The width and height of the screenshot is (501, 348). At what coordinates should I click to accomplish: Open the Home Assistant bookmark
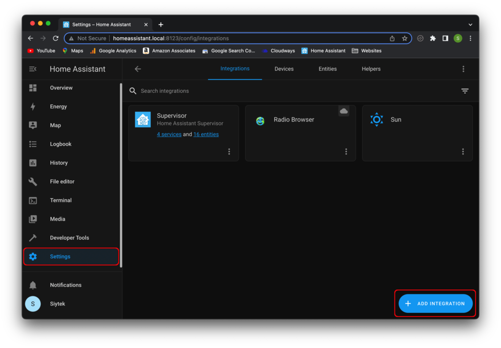[x=323, y=51]
